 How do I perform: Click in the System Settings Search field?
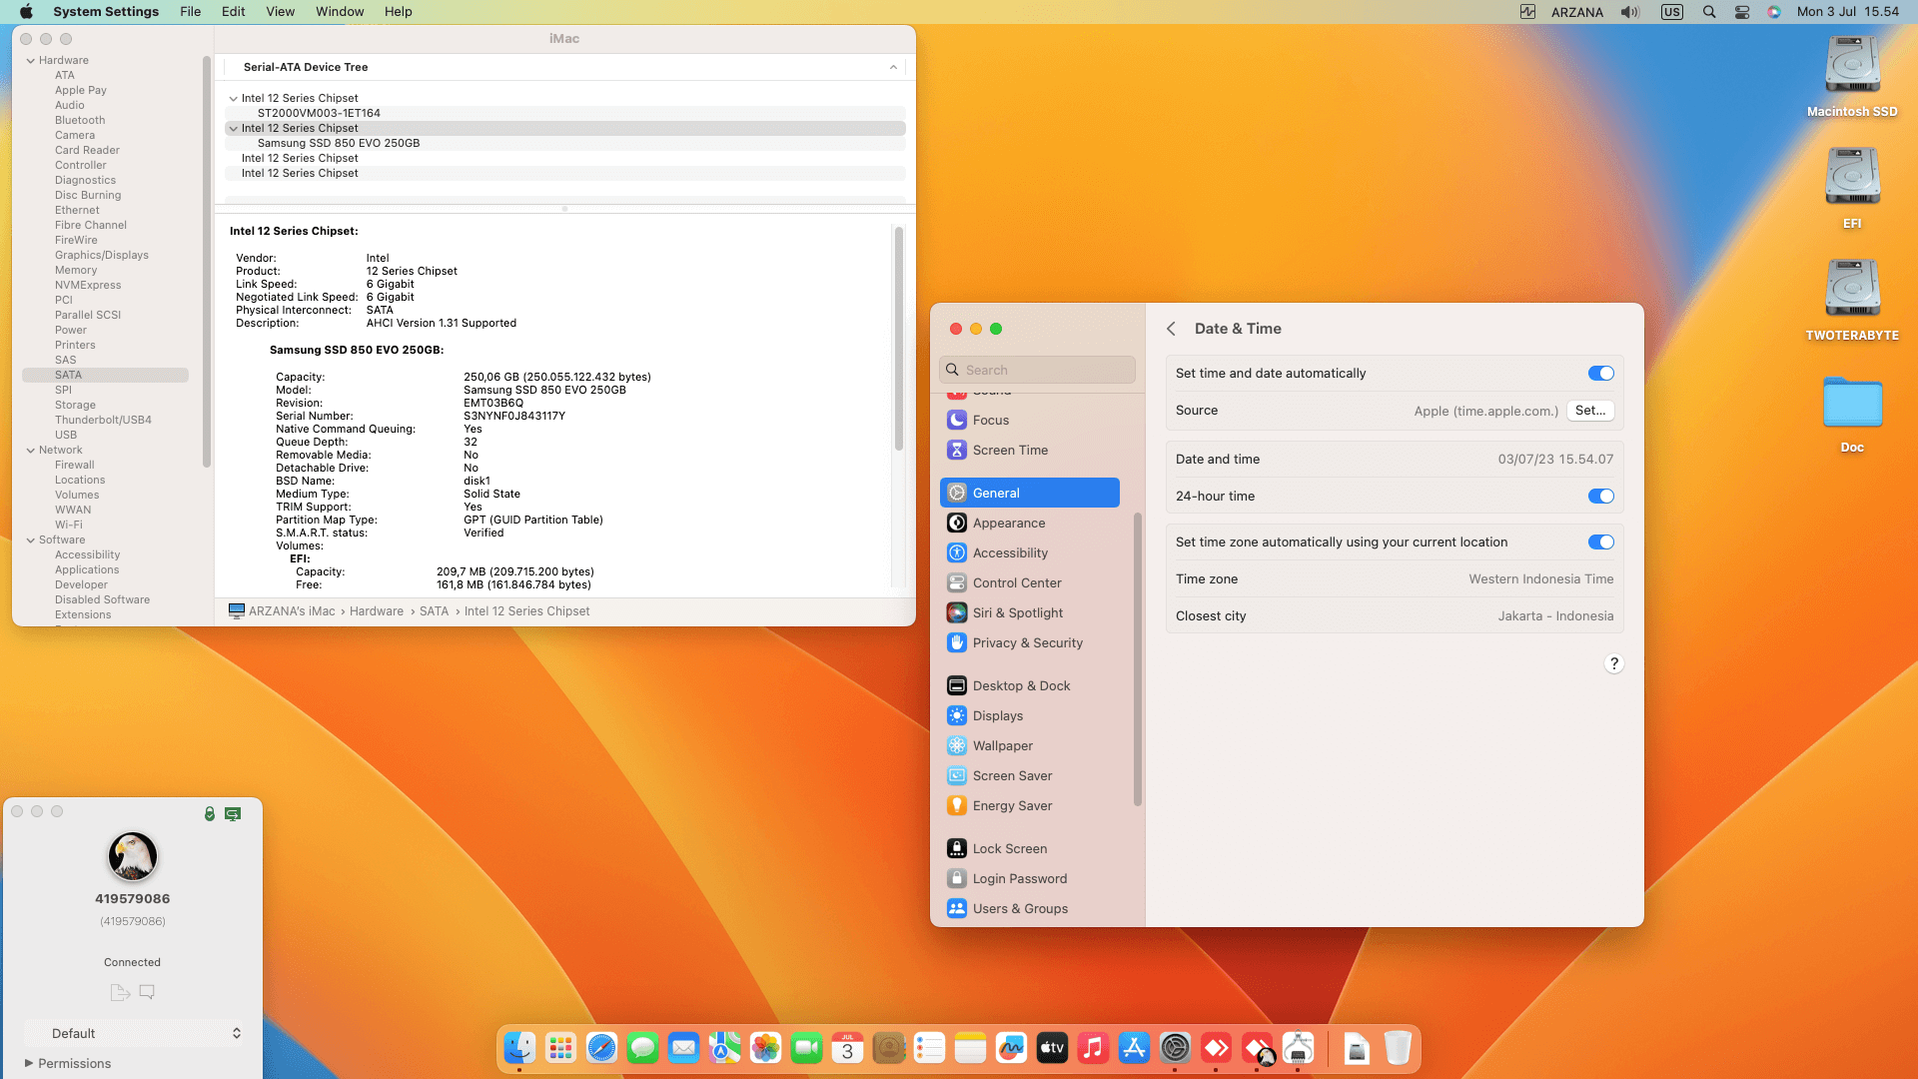tap(1037, 371)
